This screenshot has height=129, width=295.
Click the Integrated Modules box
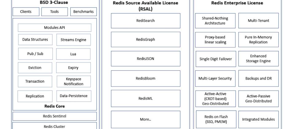pos(258,119)
